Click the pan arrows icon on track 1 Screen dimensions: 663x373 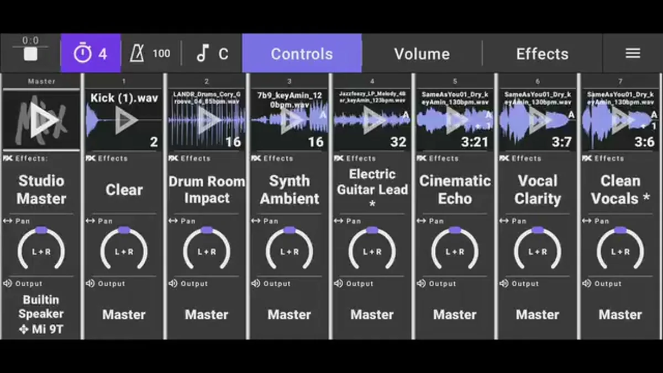coord(91,221)
